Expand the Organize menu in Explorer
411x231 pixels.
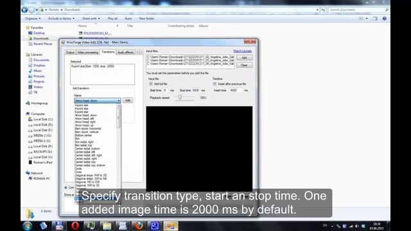[33, 19]
